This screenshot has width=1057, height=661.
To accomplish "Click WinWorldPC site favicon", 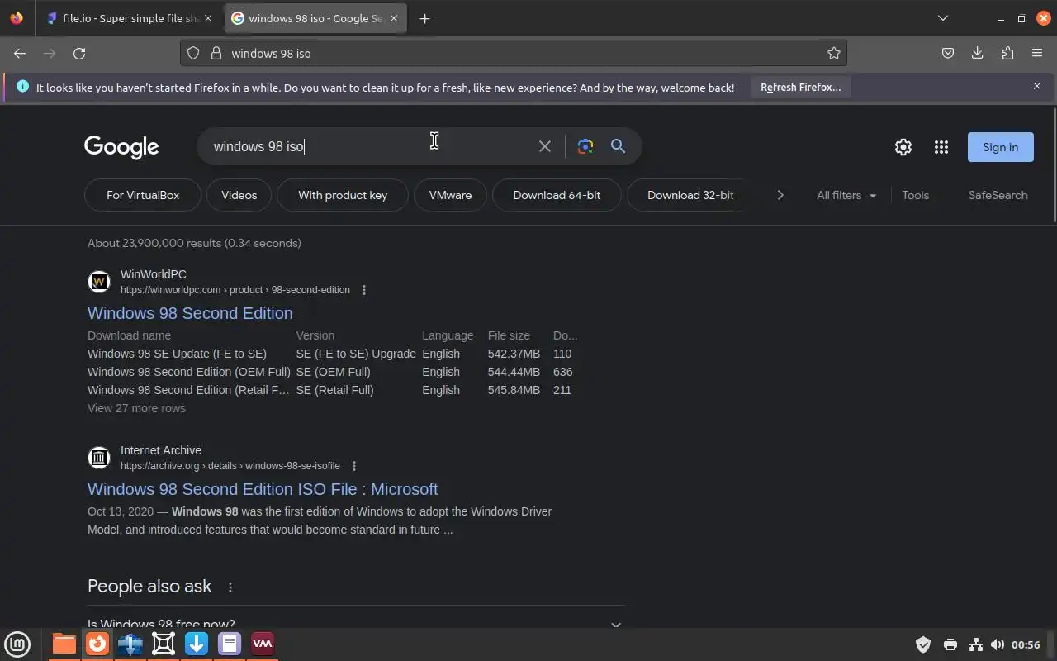I will 99,282.
